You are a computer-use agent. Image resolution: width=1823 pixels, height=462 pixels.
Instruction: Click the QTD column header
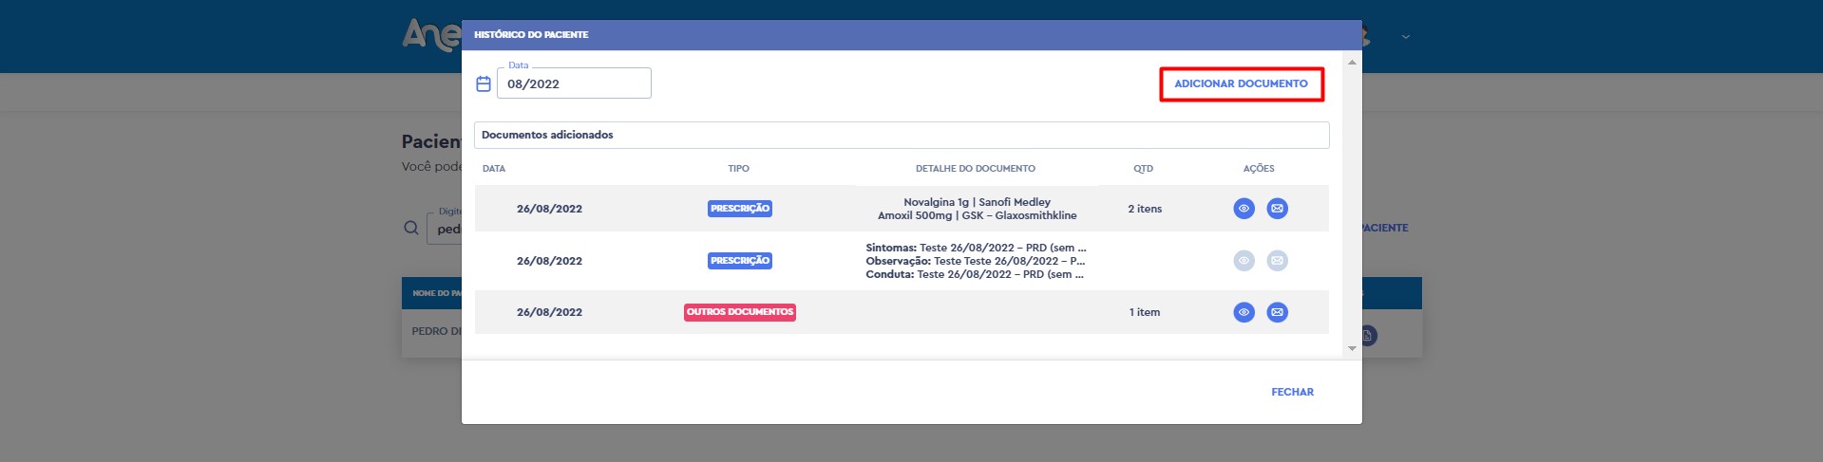point(1143,169)
